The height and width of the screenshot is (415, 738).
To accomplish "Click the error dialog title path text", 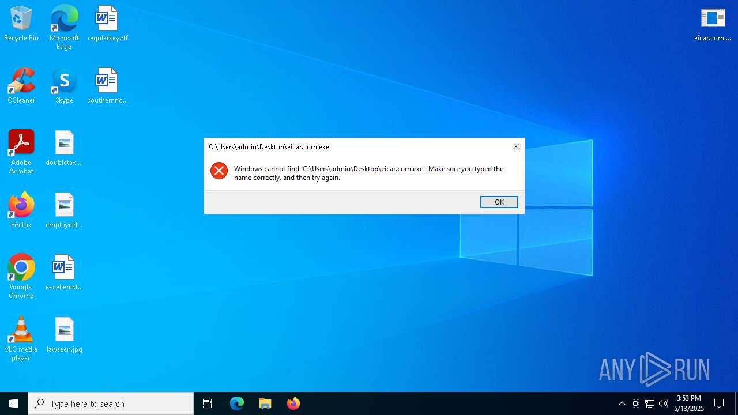I will click(x=269, y=147).
